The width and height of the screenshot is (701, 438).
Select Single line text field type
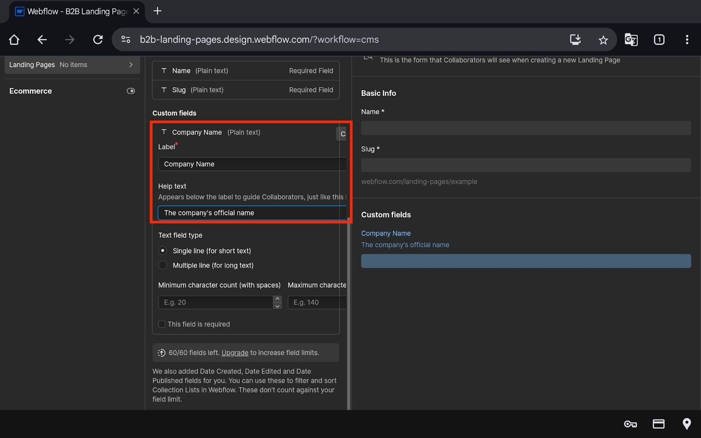[163, 251]
